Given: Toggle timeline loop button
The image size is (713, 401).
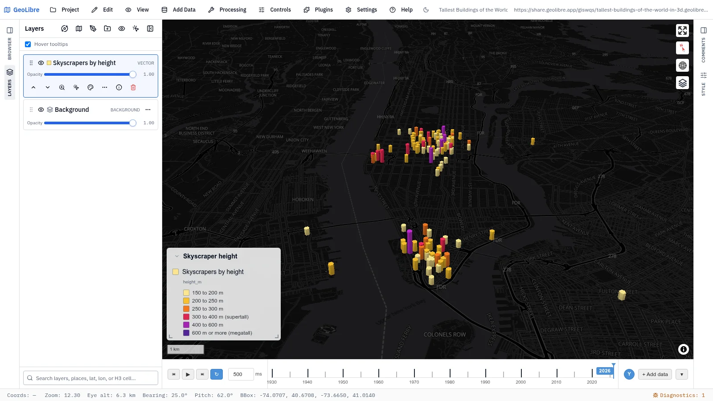Looking at the screenshot, I should [x=217, y=374].
